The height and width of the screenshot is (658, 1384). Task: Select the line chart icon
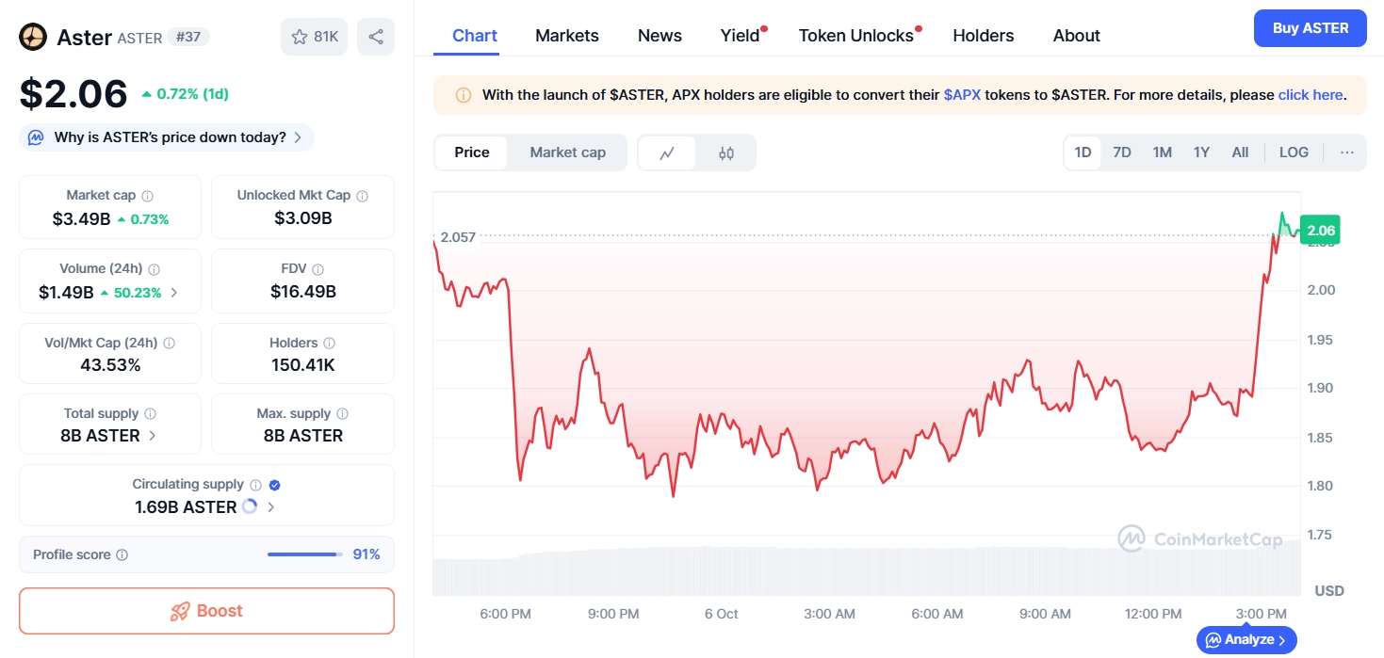click(x=668, y=152)
